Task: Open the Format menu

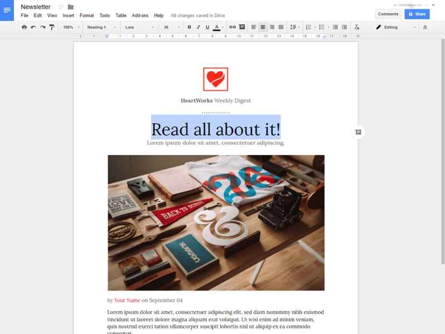Action: [x=87, y=16]
